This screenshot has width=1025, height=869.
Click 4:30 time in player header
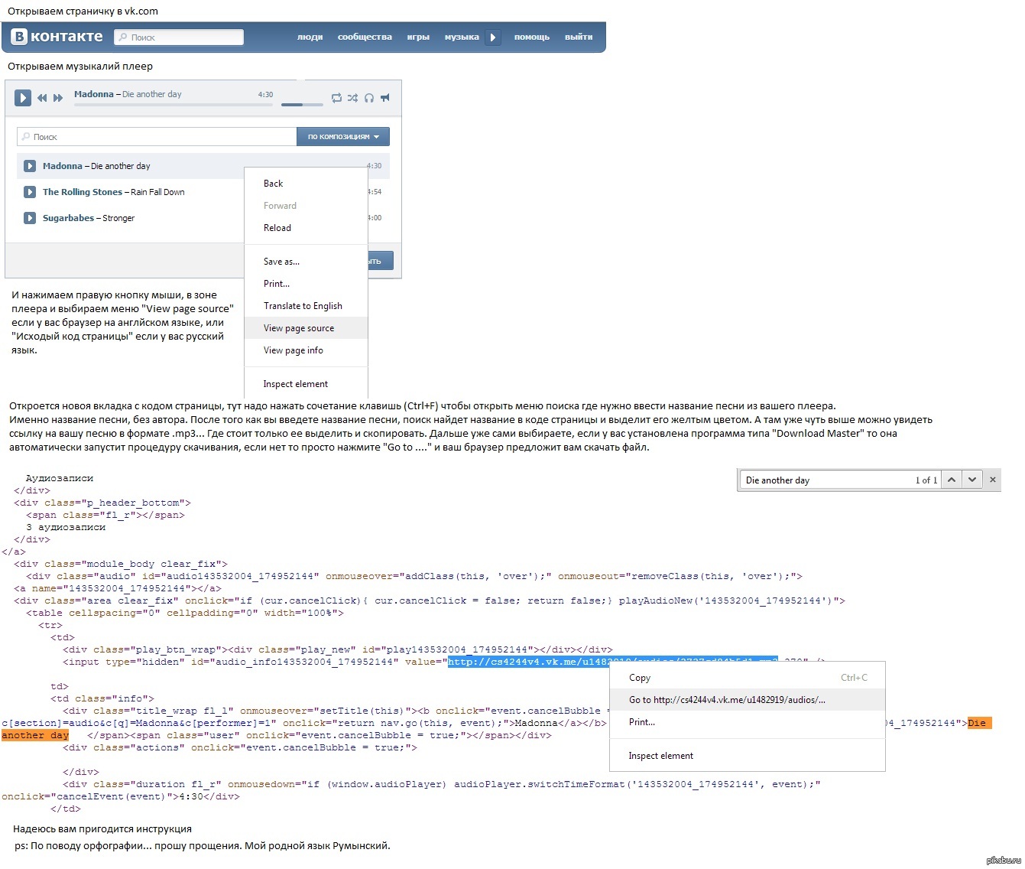pyautogui.click(x=265, y=95)
